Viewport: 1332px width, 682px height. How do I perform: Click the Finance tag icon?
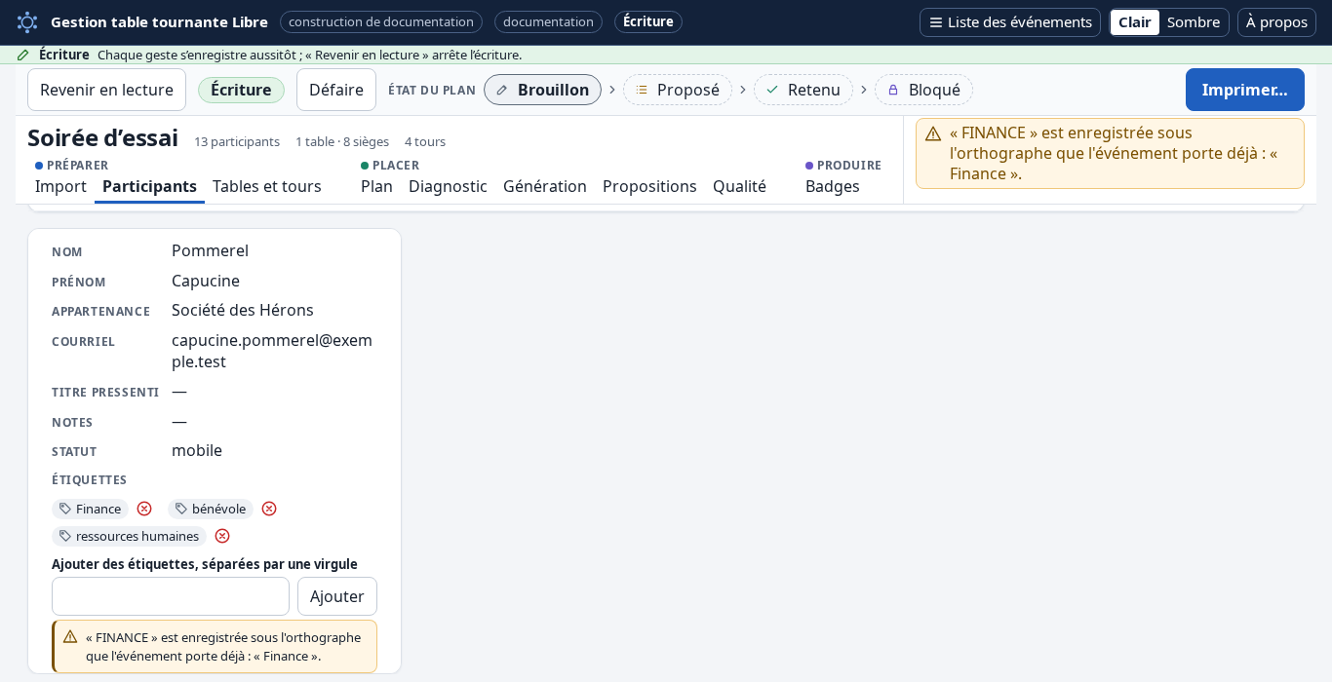point(65,509)
